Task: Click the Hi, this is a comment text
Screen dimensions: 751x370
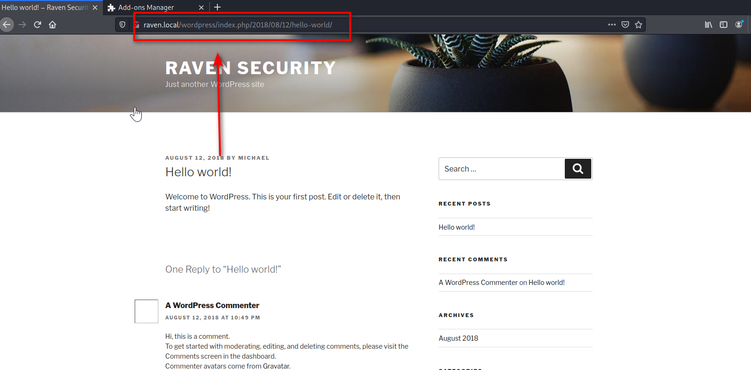Action: click(x=198, y=336)
